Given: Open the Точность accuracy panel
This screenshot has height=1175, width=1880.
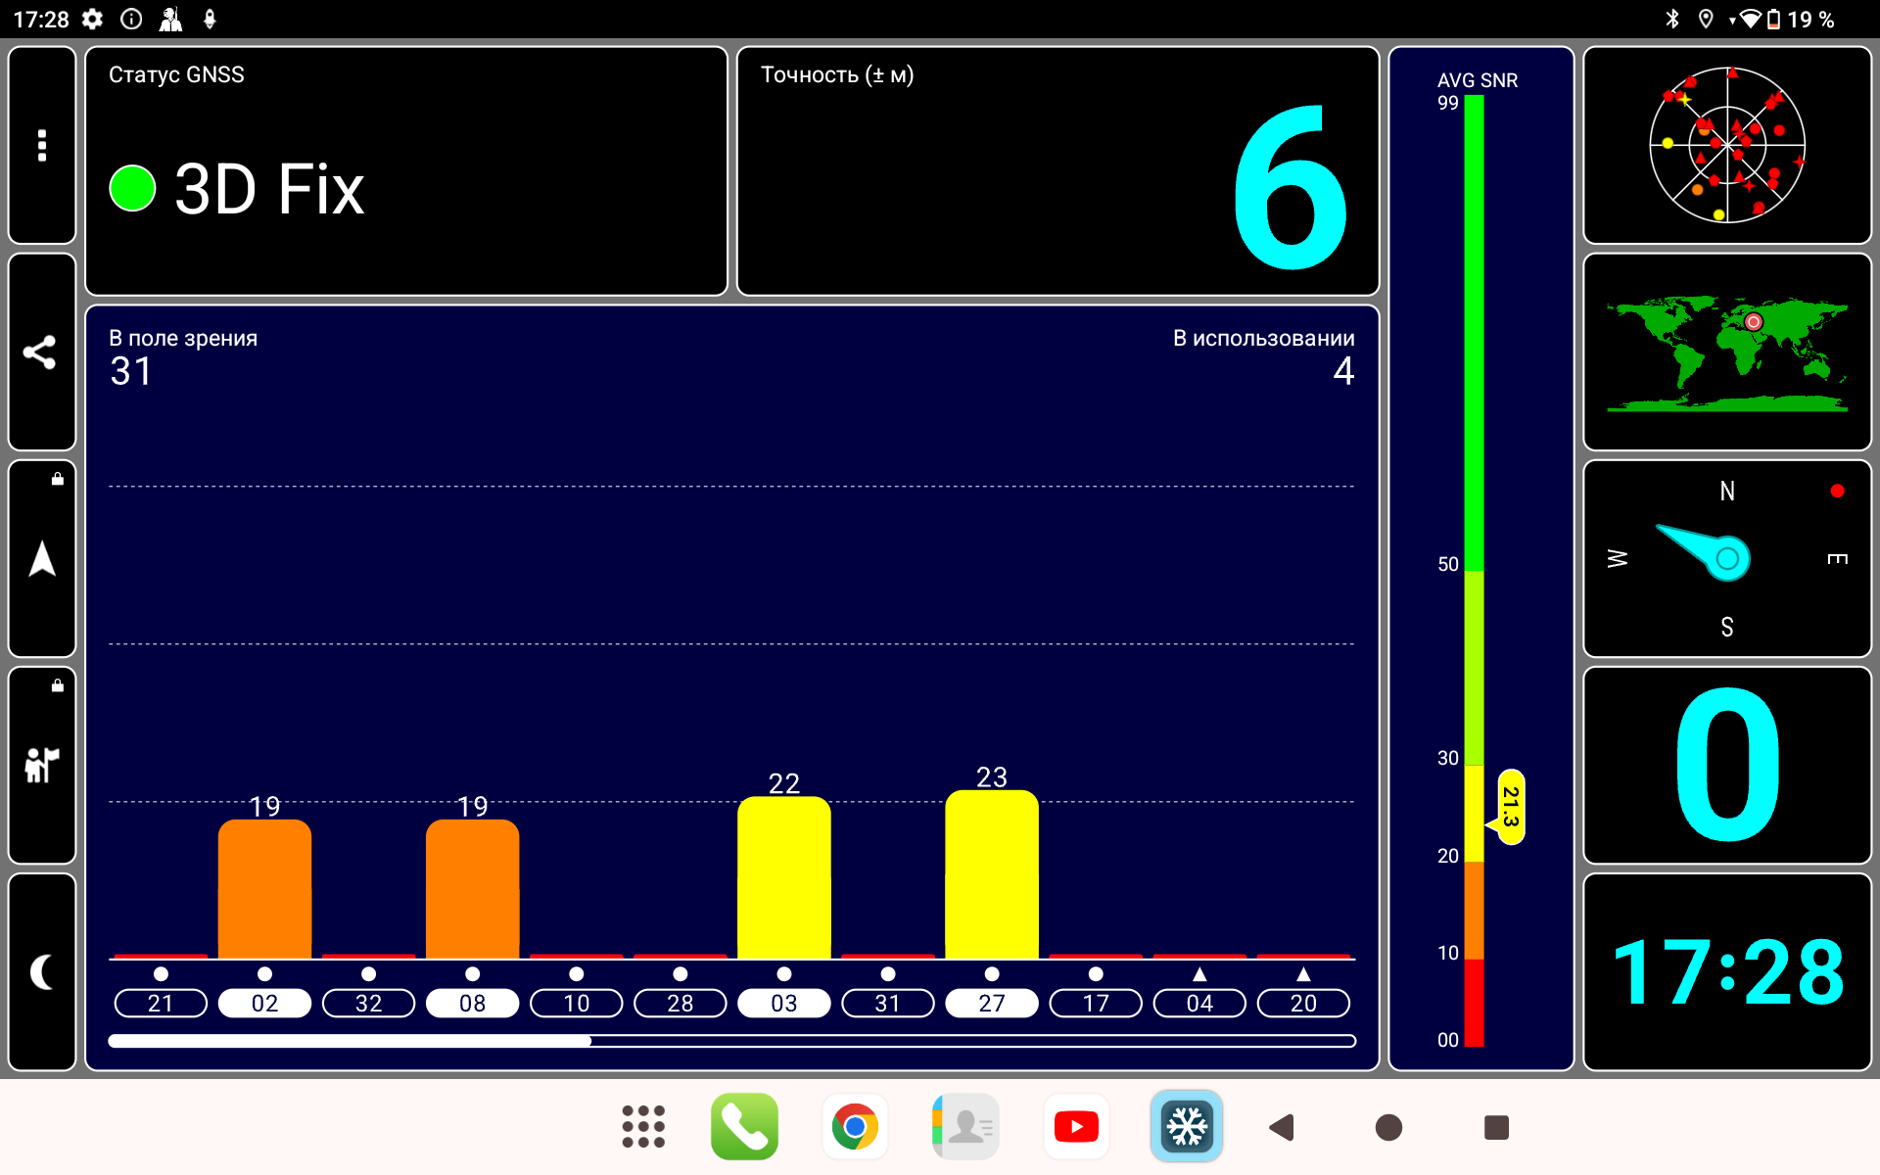Looking at the screenshot, I should pos(1057,171).
